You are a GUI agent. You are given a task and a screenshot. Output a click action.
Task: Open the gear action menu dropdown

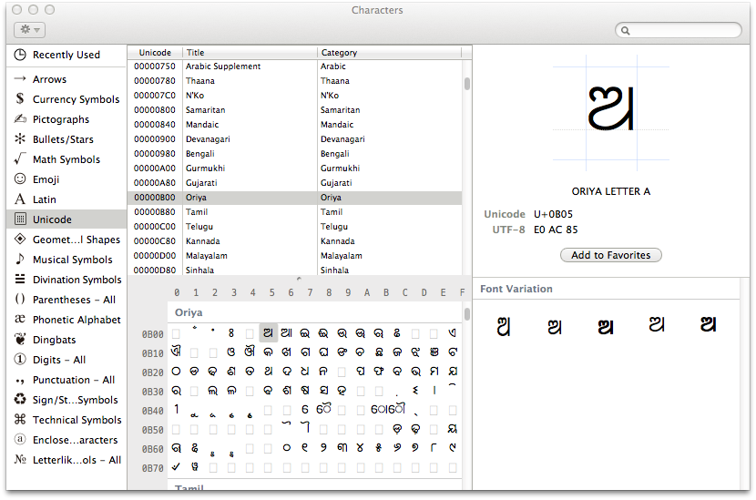point(29,30)
